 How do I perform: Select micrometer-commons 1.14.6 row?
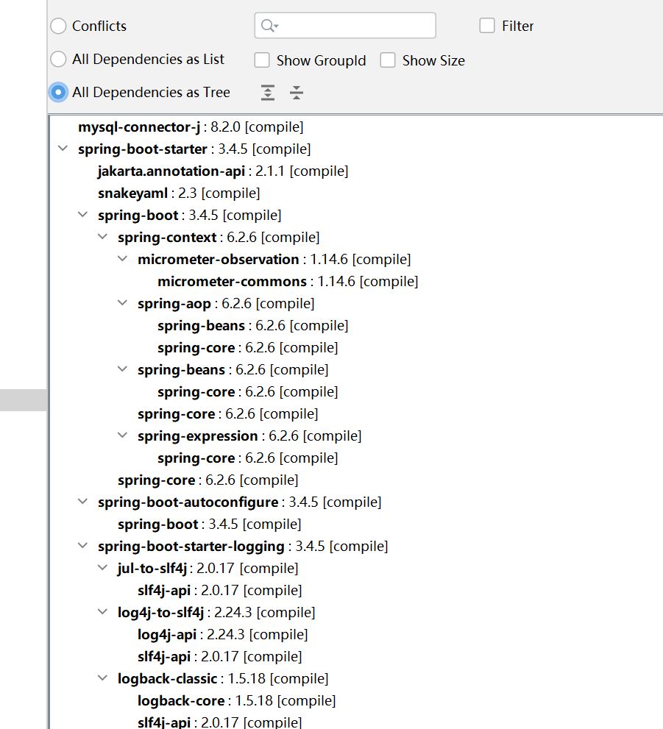coord(288,281)
